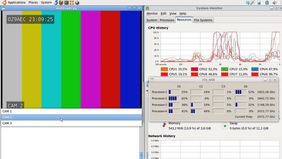Screen dimensions: 282x159
Task: Click the 0 bytes swap usage text
Action: 249,129
